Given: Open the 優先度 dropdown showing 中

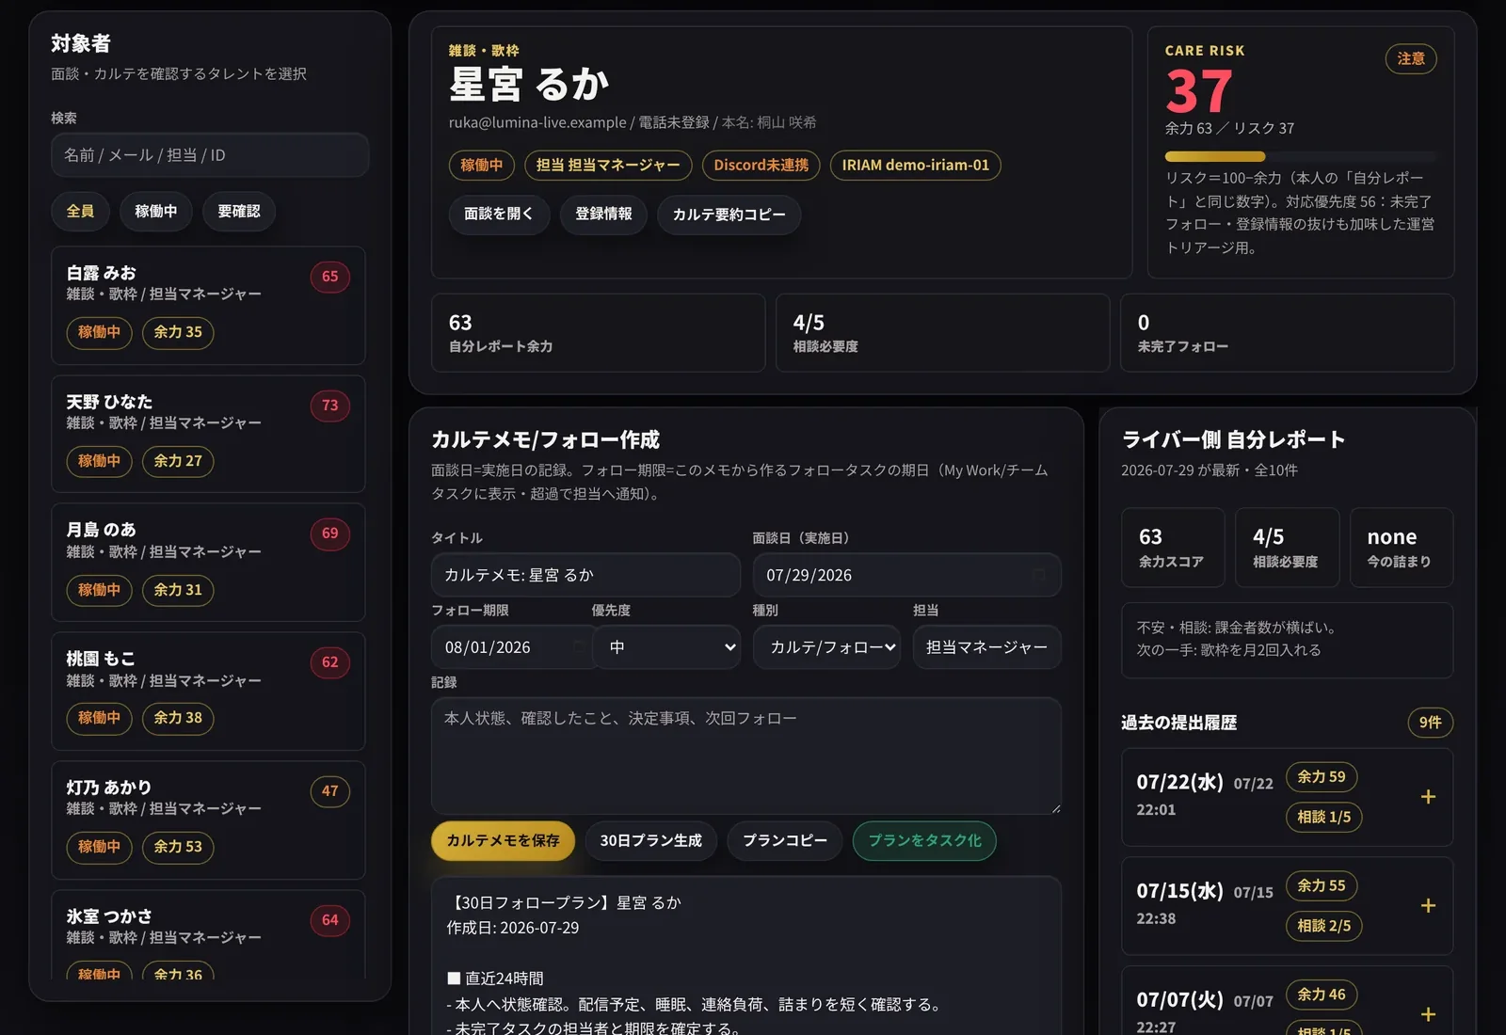Looking at the screenshot, I should 667,647.
